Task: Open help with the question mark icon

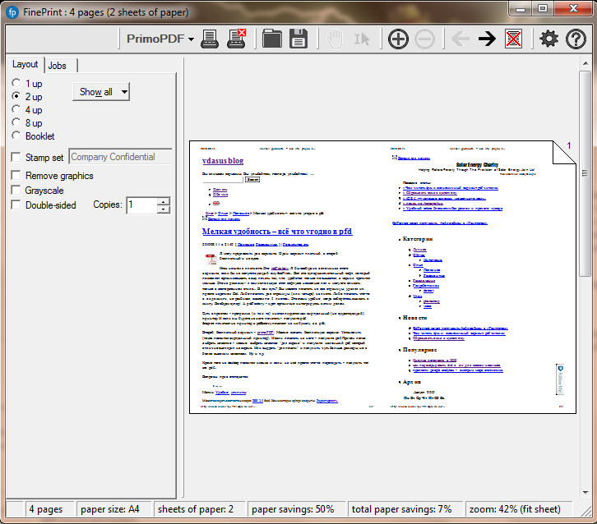Action: [576, 39]
